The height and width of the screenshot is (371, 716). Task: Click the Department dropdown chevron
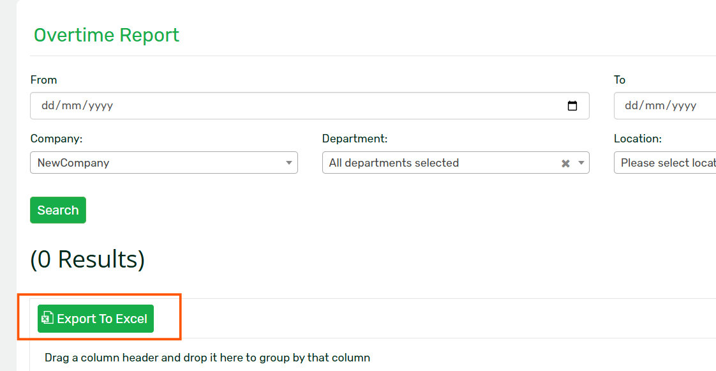coord(581,163)
